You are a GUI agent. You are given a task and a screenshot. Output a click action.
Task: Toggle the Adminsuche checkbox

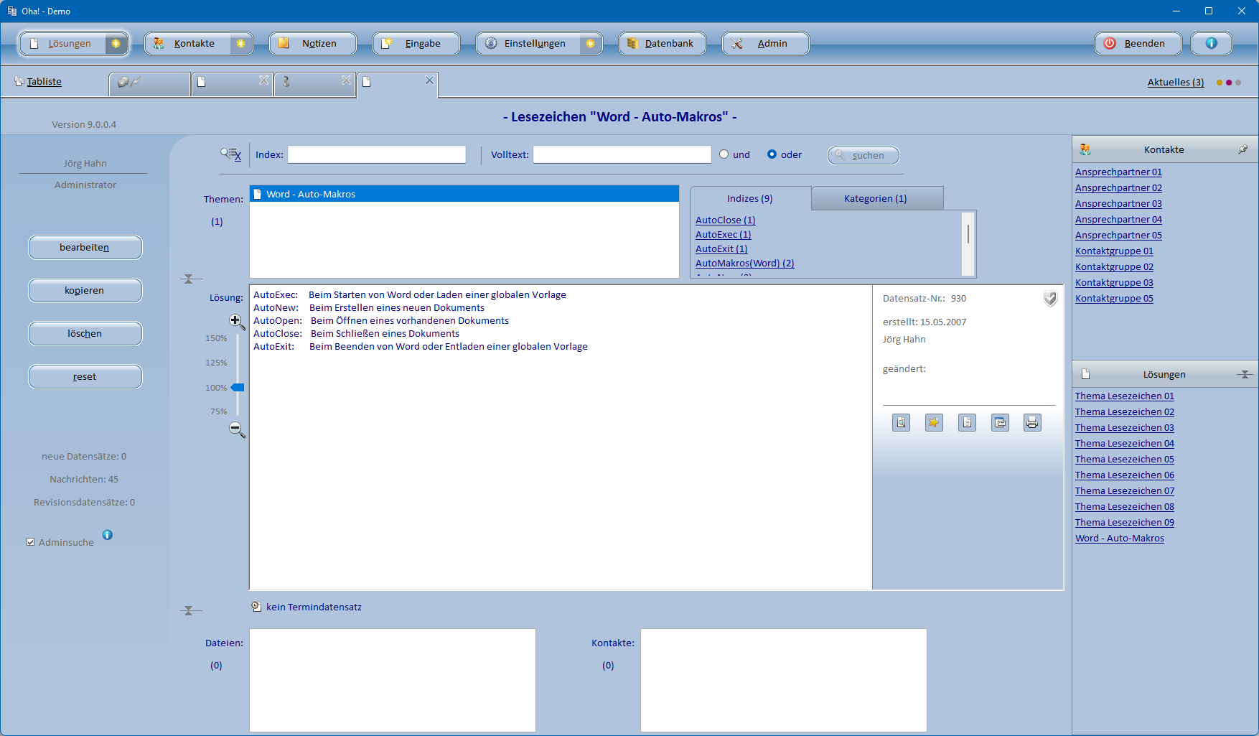click(31, 542)
